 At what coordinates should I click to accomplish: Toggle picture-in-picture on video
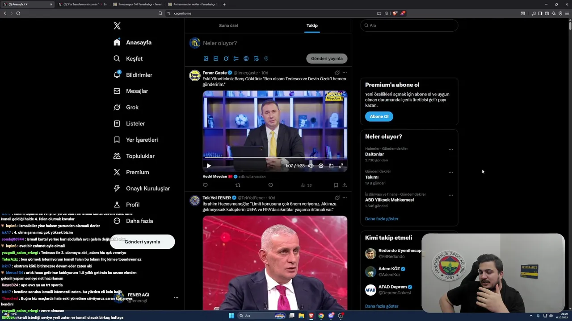(x=331, y=166)
